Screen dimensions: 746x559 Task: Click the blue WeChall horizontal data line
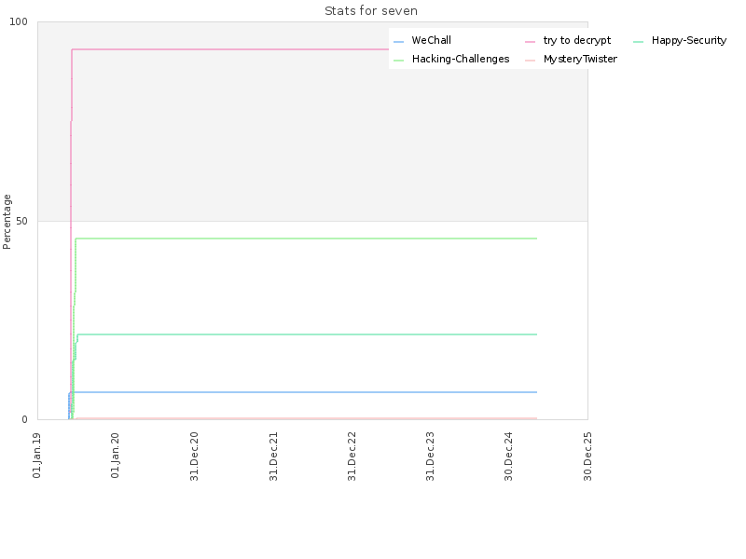pos(305,392)
